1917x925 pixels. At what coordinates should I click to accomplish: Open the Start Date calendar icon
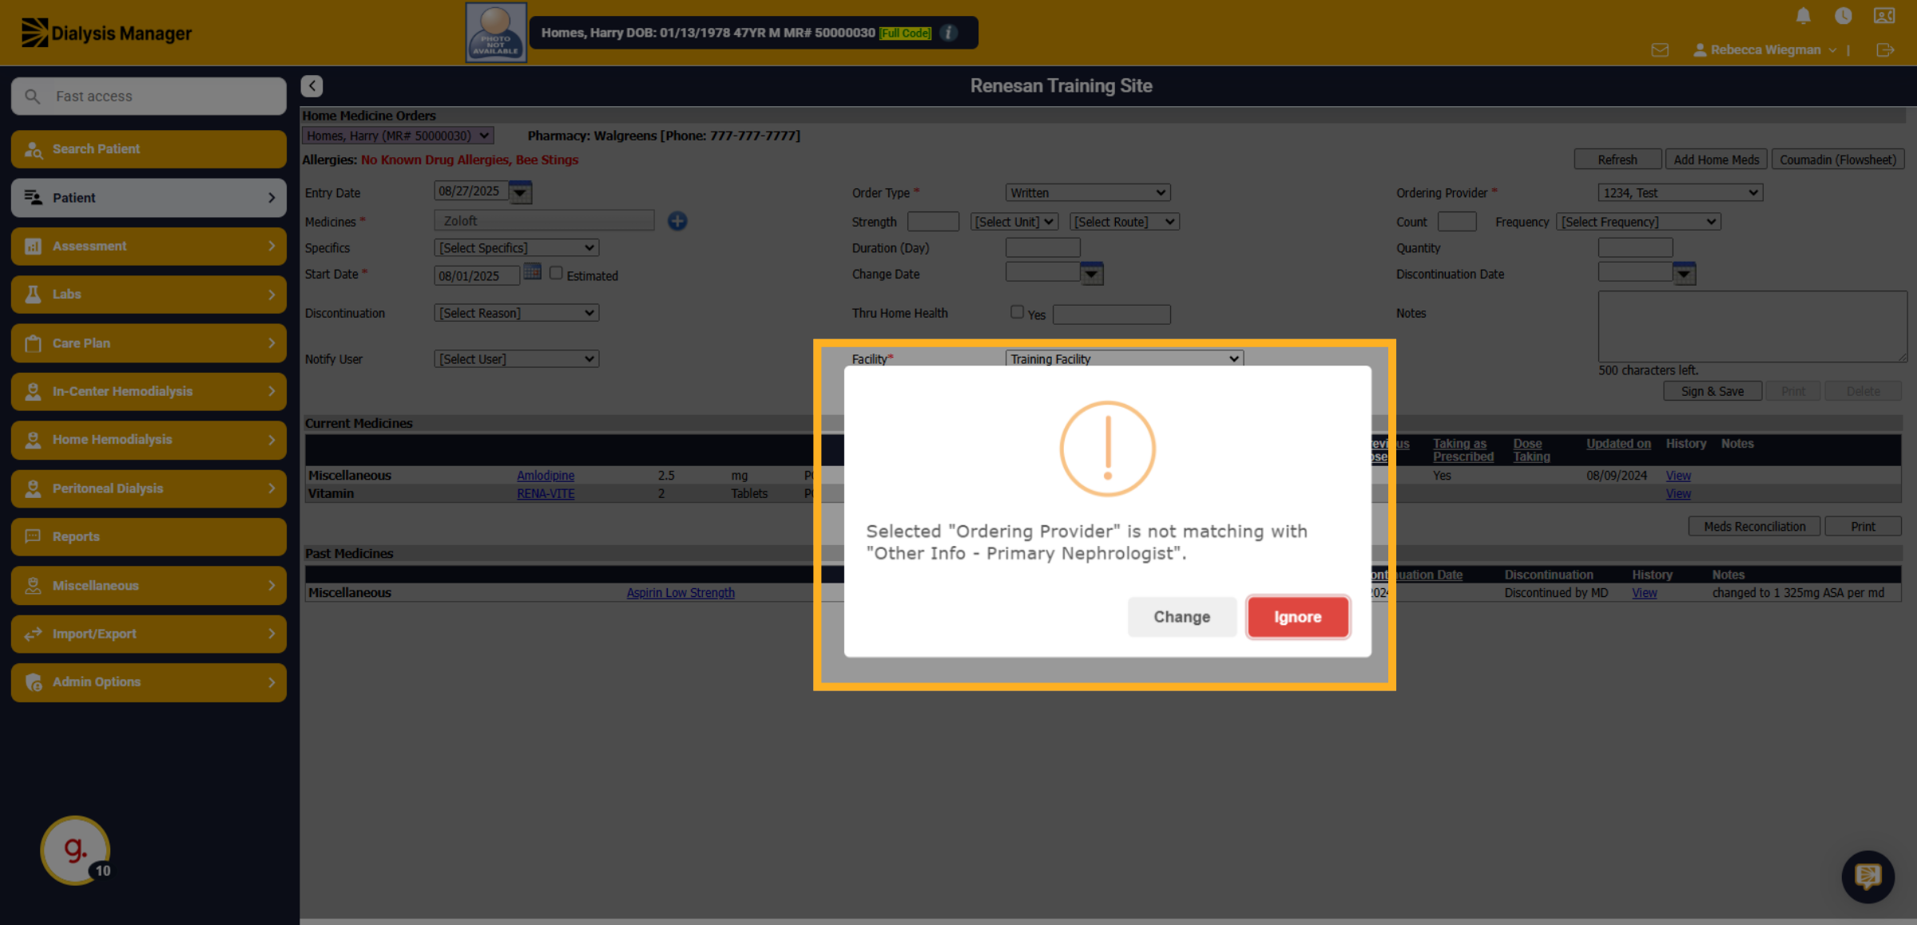pos(533,273)
